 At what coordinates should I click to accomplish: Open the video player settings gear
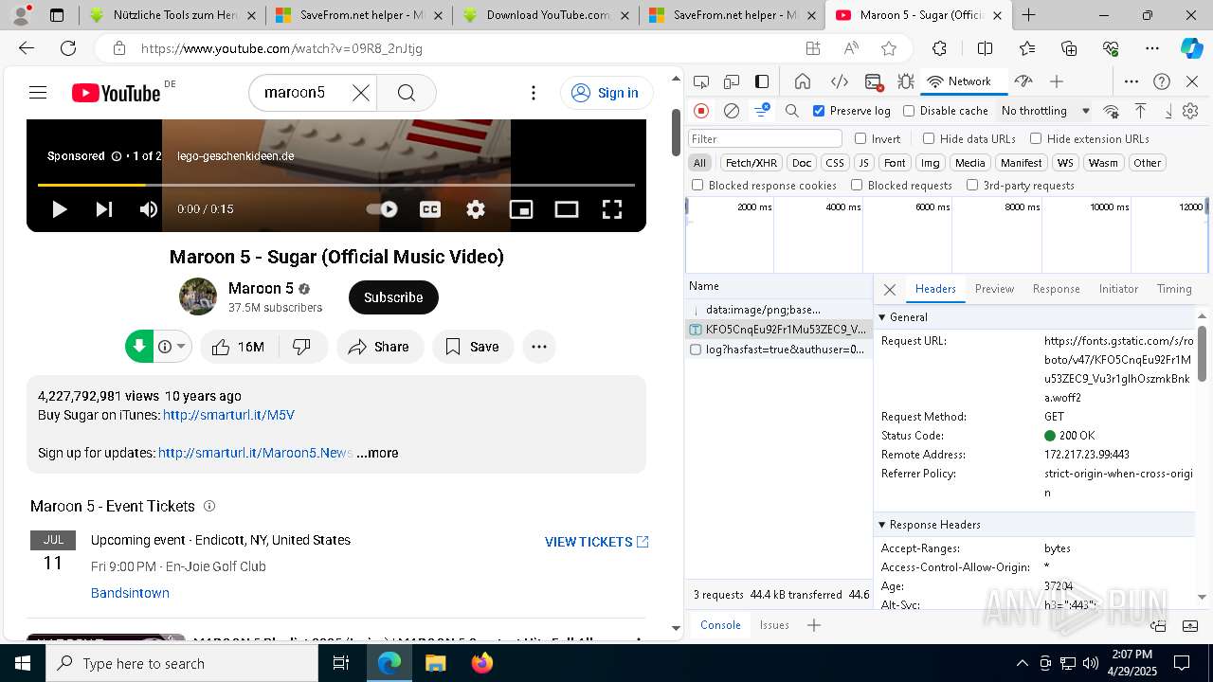click(x=476, y=209)
